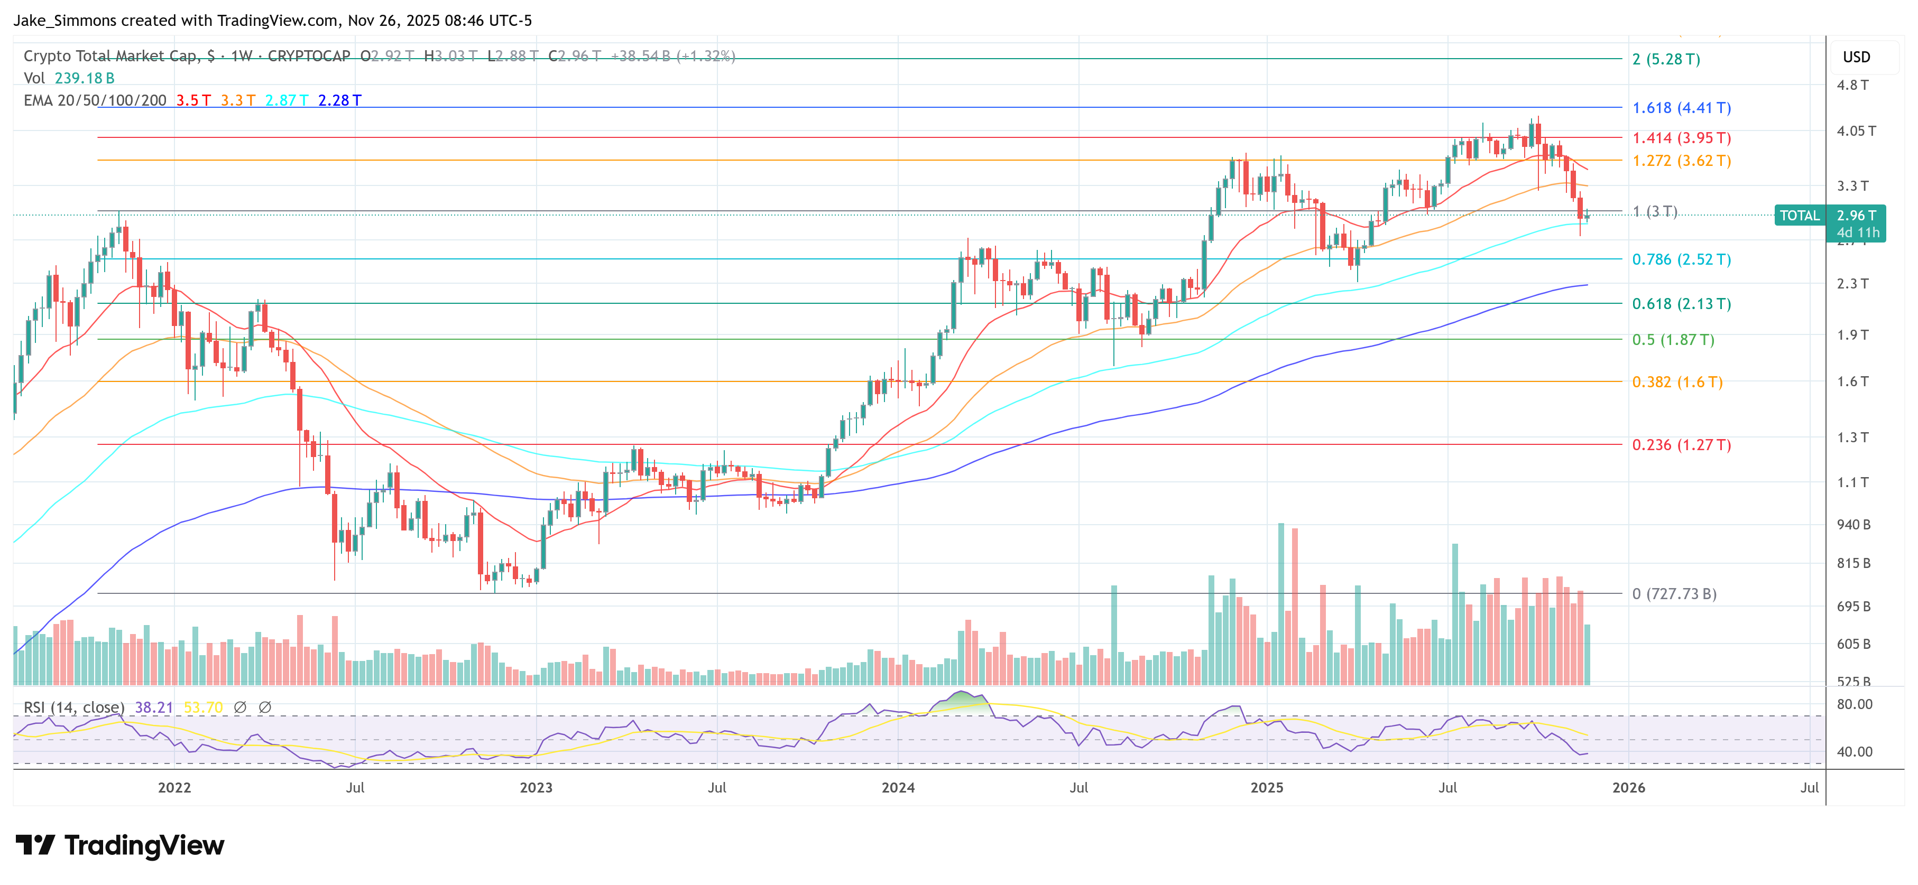The image size is (1918, 885).
Task: Click the TradingView logo icon
Action: [35, 845]
